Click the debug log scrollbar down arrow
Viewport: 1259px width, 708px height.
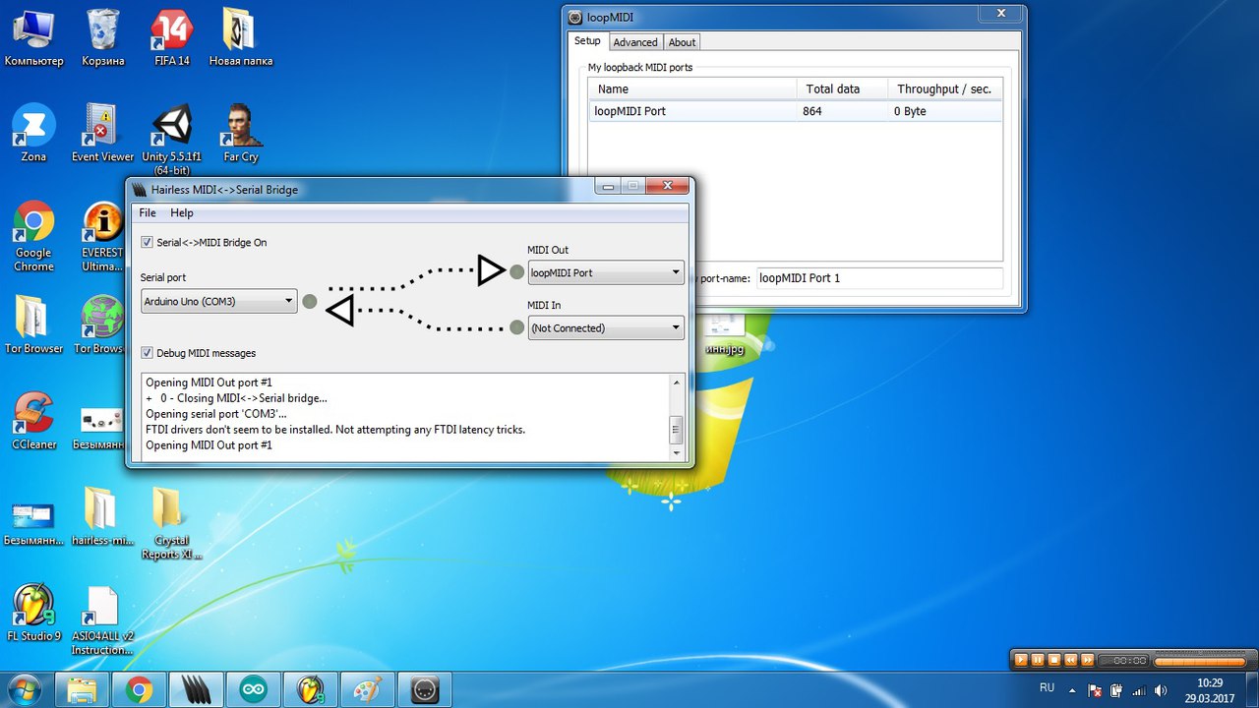point(676,453)
